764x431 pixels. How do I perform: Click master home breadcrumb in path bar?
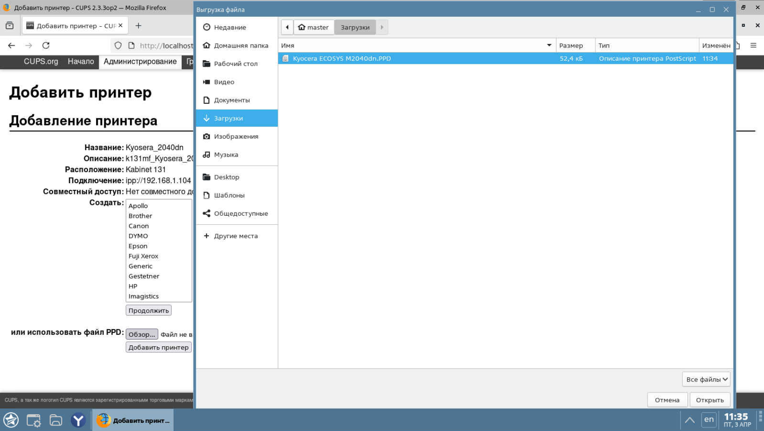pos(314,27)
